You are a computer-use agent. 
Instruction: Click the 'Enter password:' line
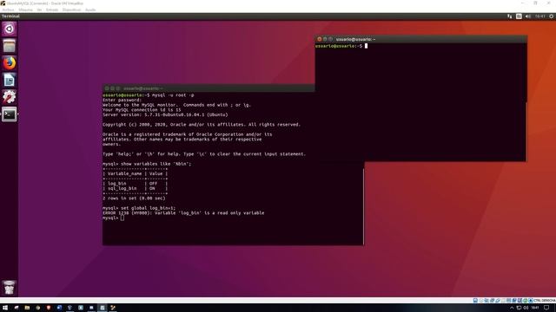[x=122, y=101]
